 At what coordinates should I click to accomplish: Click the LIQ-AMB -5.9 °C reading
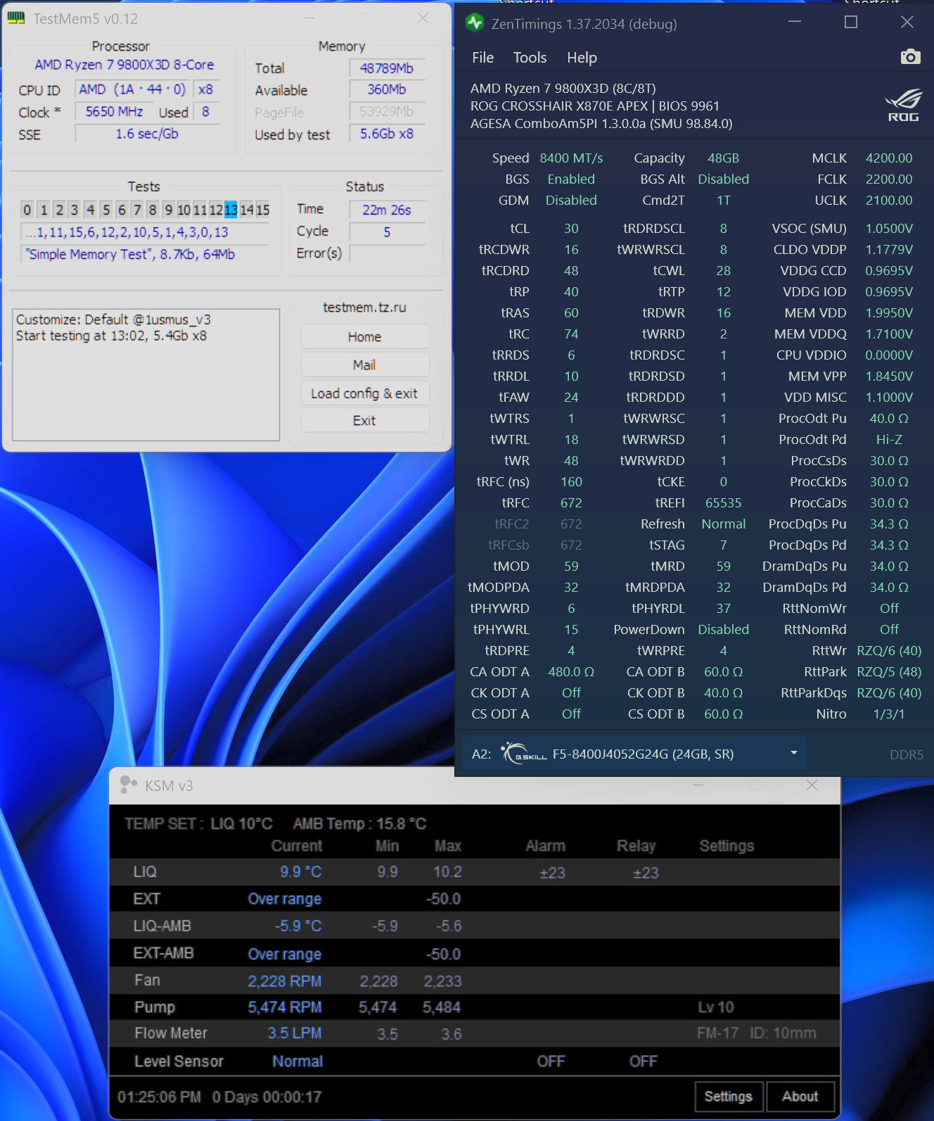click(298, 926)
